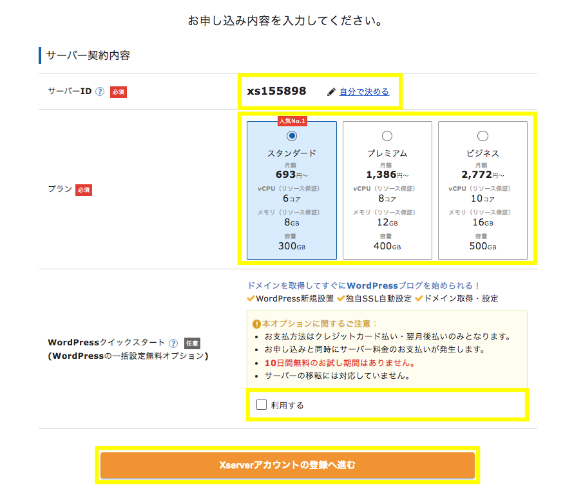
Task: Click Xserverアカウントの登録へ進む button
Action: coord(287,465)
